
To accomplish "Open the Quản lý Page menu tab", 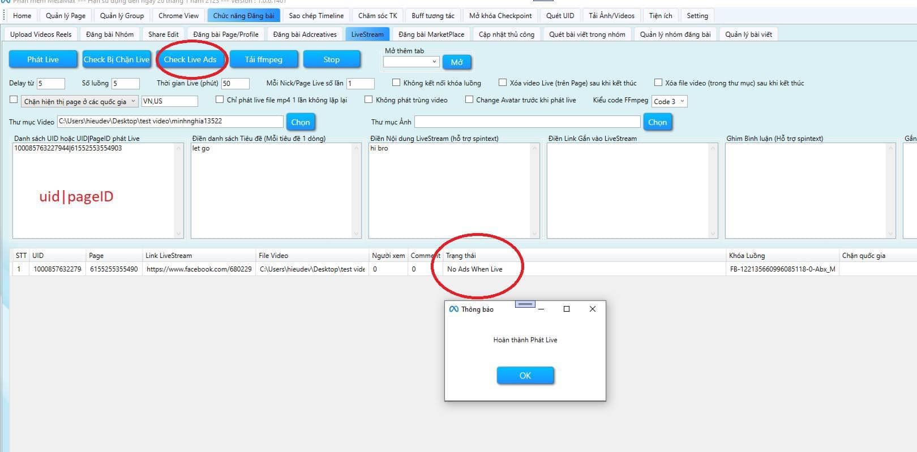I will pos(66,16).
